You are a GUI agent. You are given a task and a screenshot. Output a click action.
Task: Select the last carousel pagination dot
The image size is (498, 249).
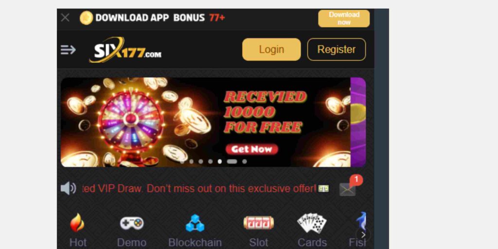[245, 161]
